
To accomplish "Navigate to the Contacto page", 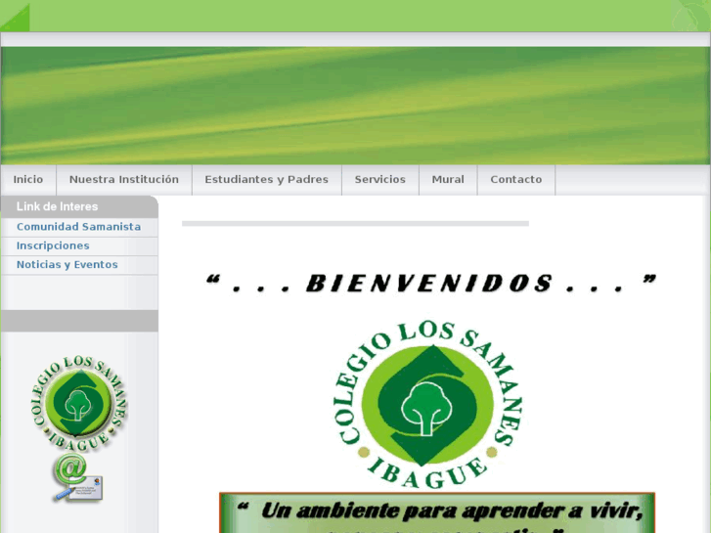I will (516, 180).
